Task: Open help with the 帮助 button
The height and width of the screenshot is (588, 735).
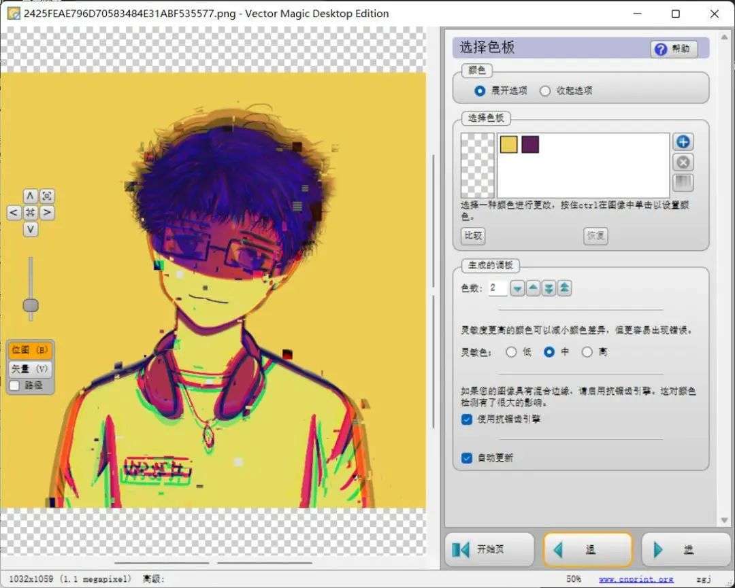Action: (x=674, y=49)
